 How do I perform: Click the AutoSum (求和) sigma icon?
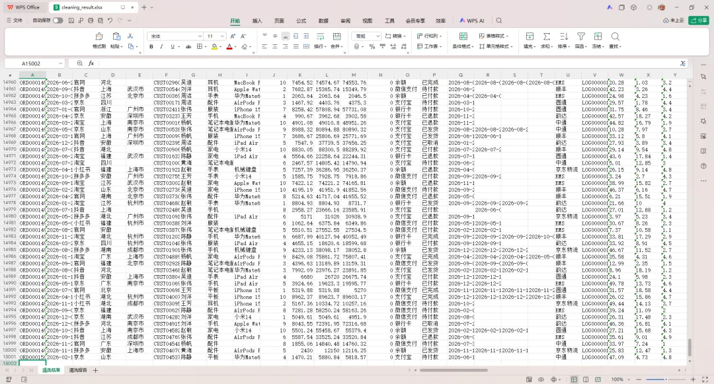coord(547,36)
